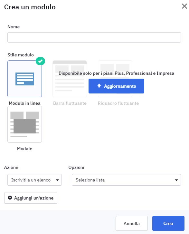Open the Seleziona lista dropdown

coord(126,180)
